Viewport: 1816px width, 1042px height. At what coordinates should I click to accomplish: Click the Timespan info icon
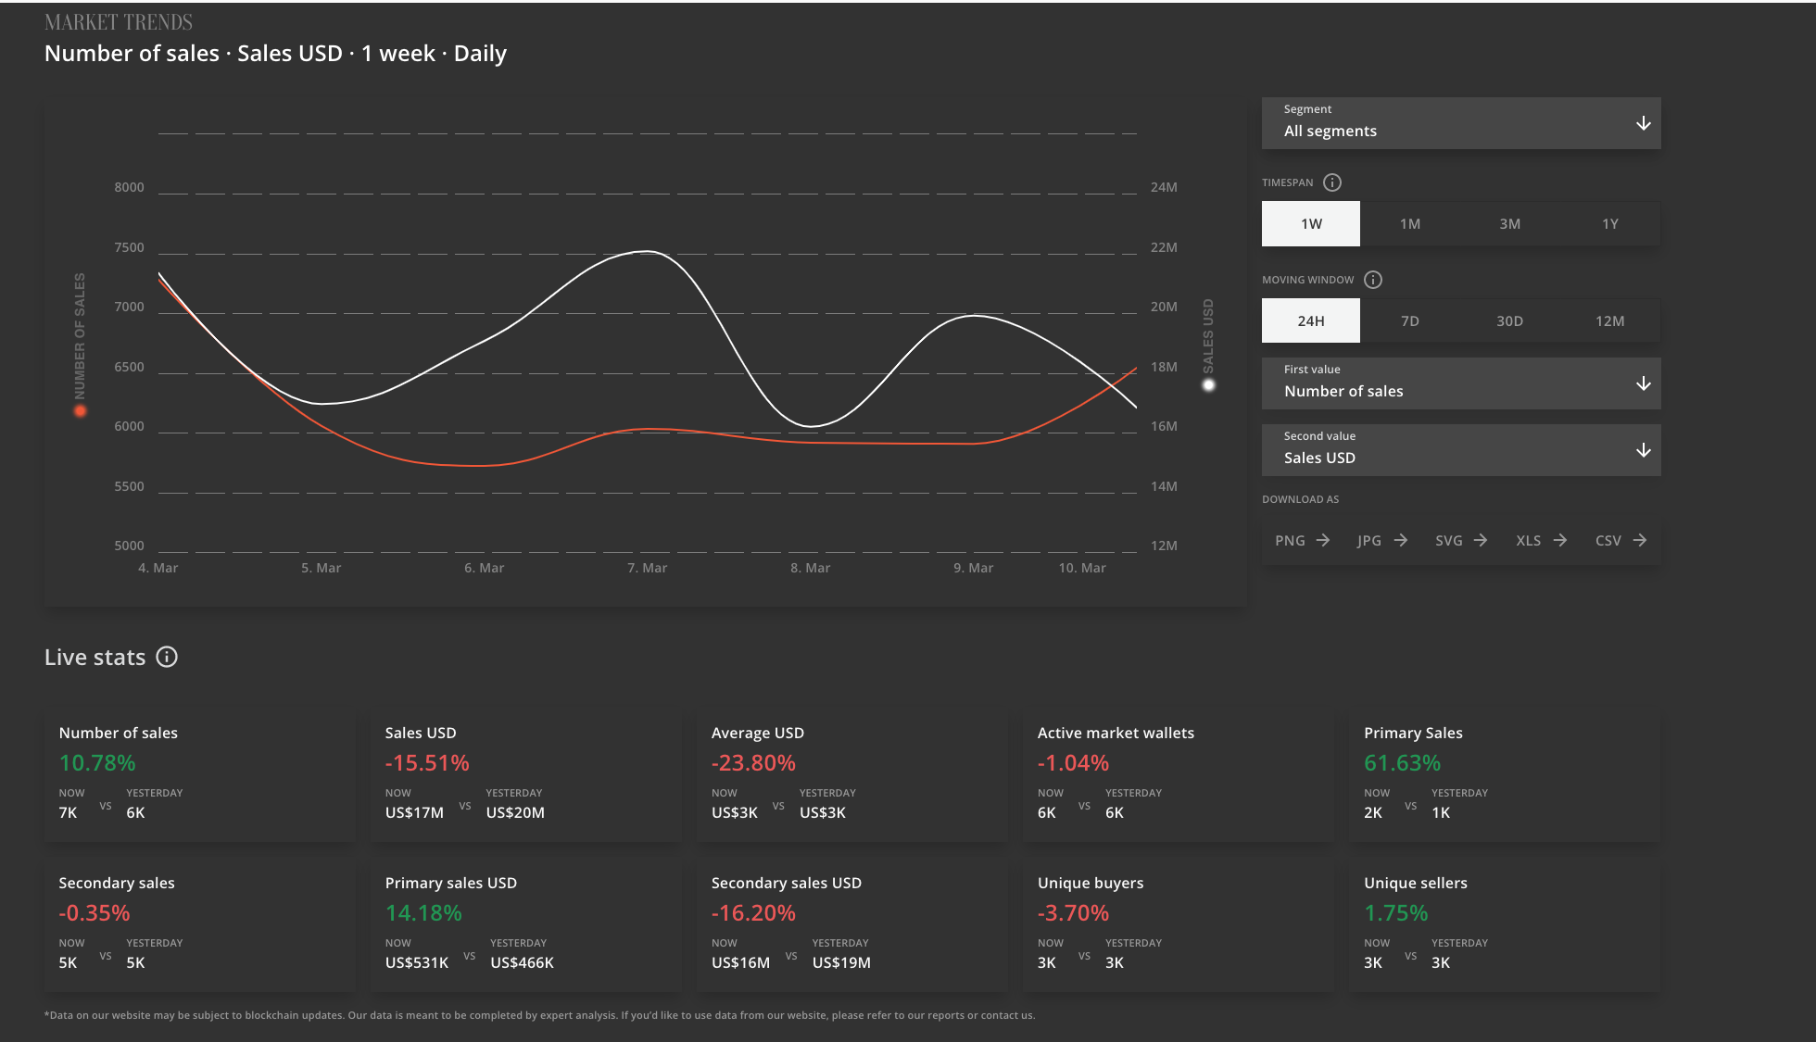[1332, 182]
